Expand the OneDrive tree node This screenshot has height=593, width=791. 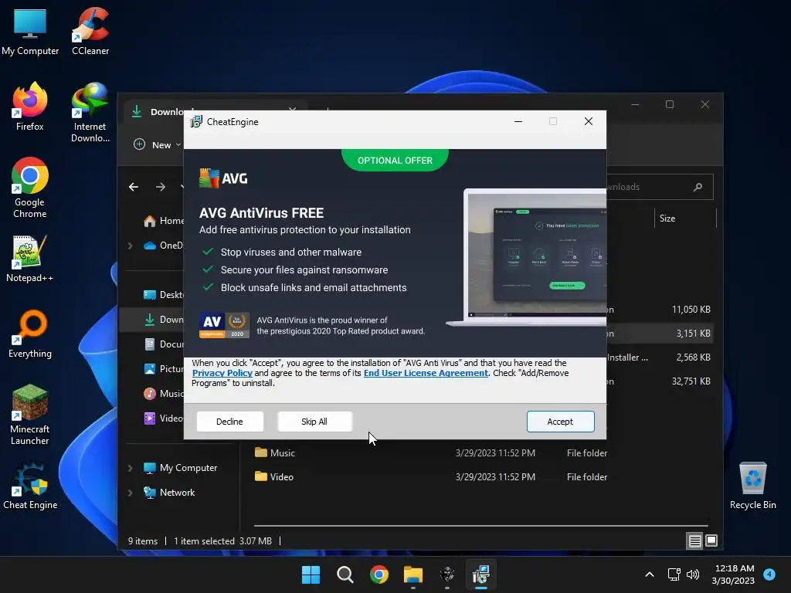130,246
